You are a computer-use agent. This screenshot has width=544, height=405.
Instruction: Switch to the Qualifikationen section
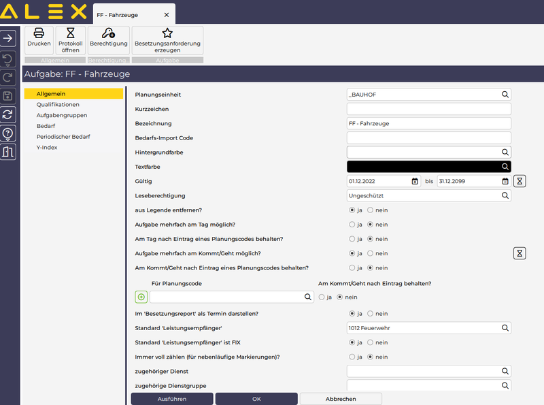(x=58, y=105)
